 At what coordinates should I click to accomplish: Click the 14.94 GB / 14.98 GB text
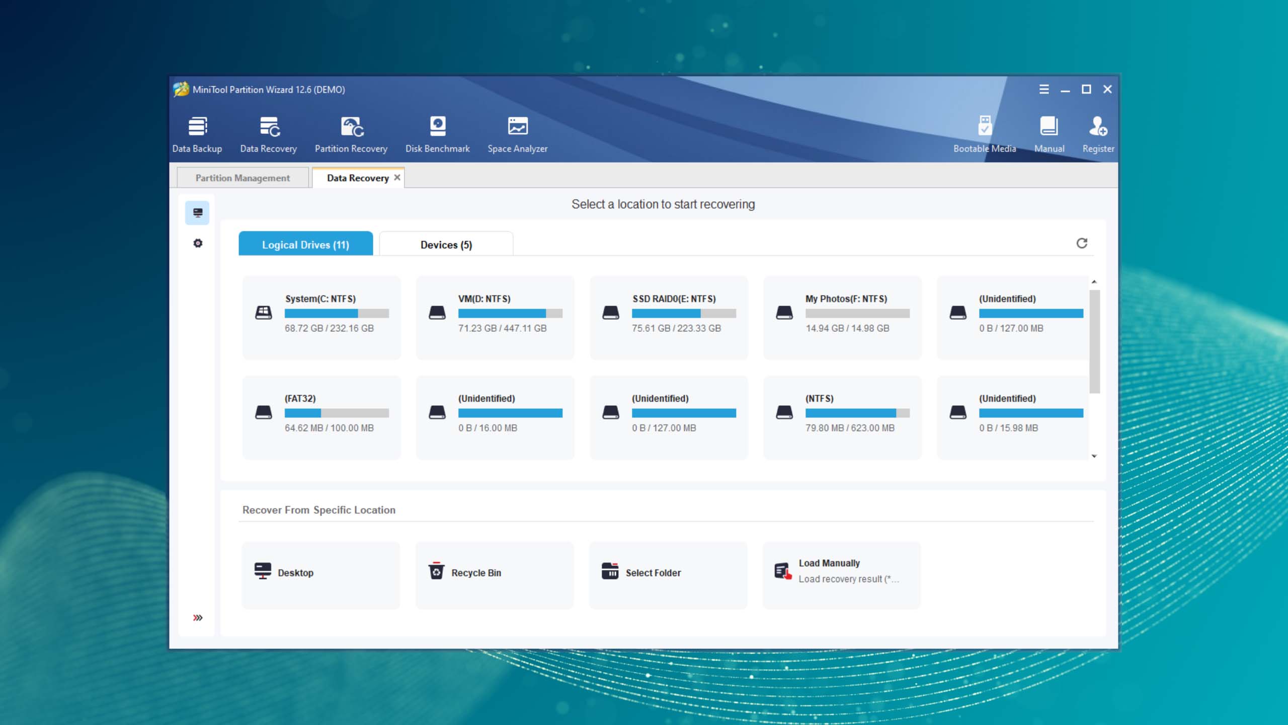847,328
